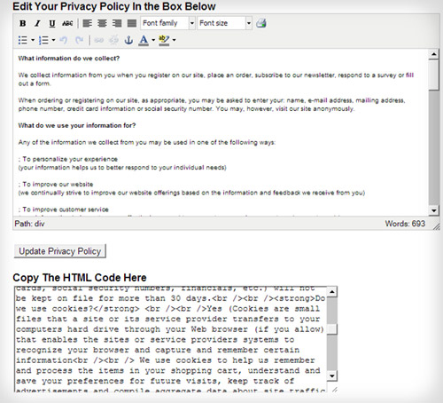Apply strikethrough with the ABC icon

67,23
